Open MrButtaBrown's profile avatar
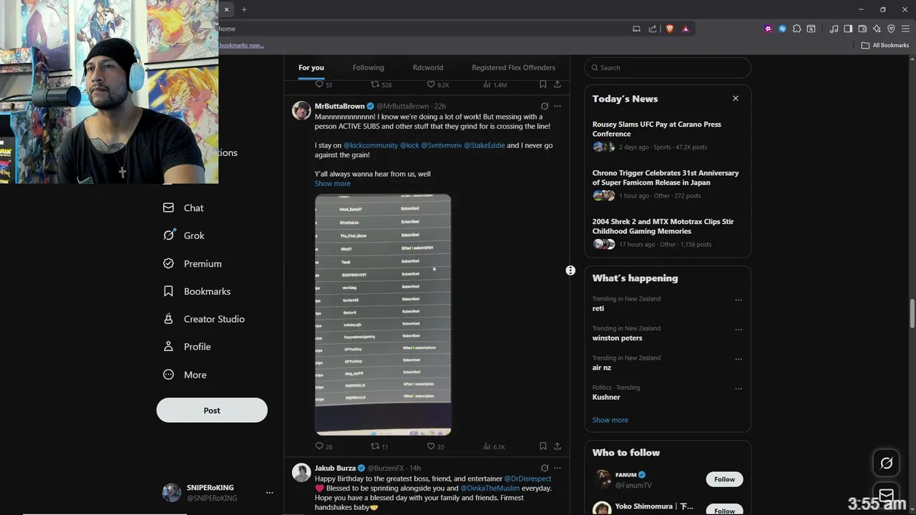The image size is (916, 515). (301, 110)
